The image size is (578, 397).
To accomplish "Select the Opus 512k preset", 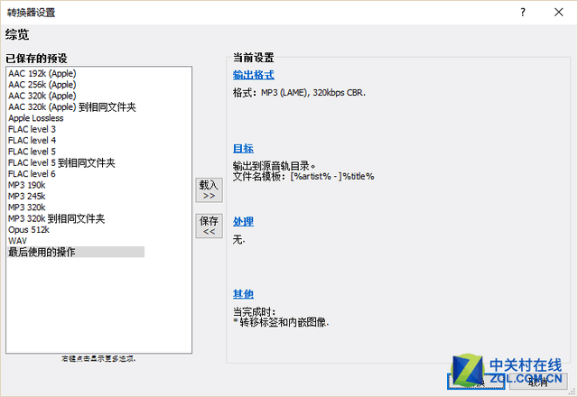I will point(29,230).
